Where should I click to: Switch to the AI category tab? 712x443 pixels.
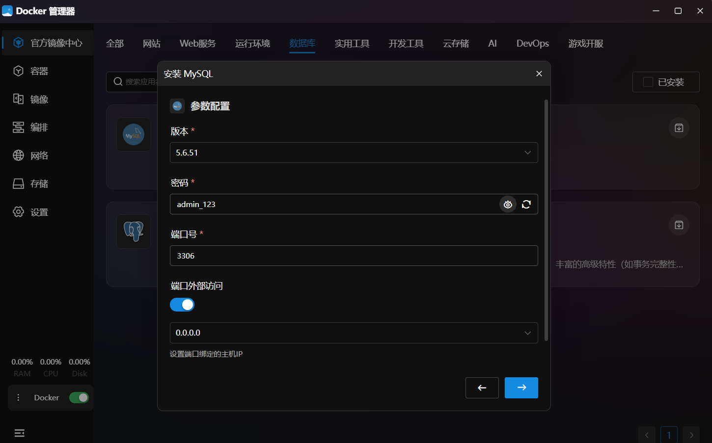(x=493, y=43)
